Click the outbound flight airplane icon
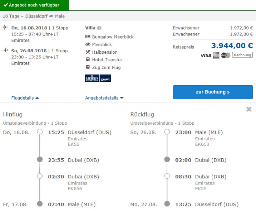This screenshot has height=211, width=256. click(x=5, y=28)
